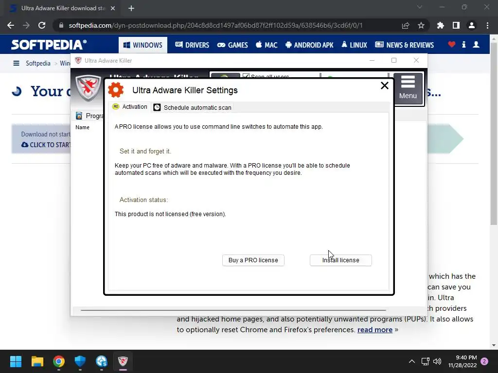
Task: Click Buy a PRO license button
Action: 253,260
